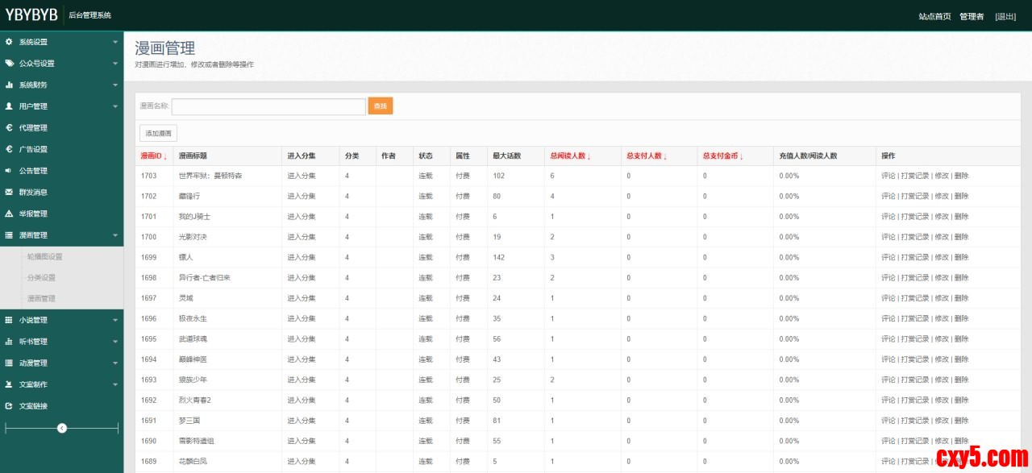Open the 分类设置 submenu item
This screenshot has height=473, width=1032.
pos(41,277)
